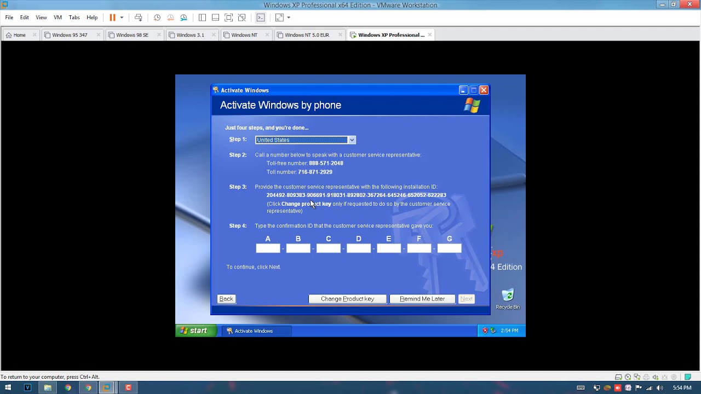Take a snapshot of the virtual machine
The width and height of the screenshot is (701, 394).
coord(157,18)
